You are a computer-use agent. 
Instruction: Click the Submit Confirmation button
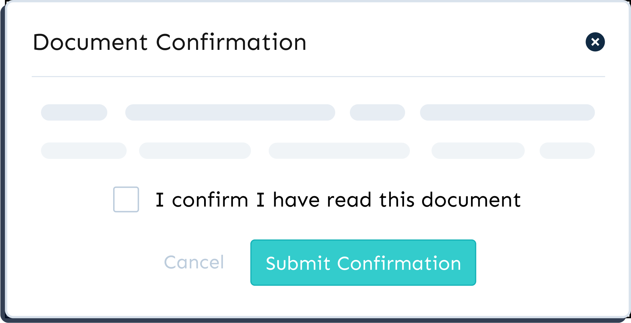point(363,263)
